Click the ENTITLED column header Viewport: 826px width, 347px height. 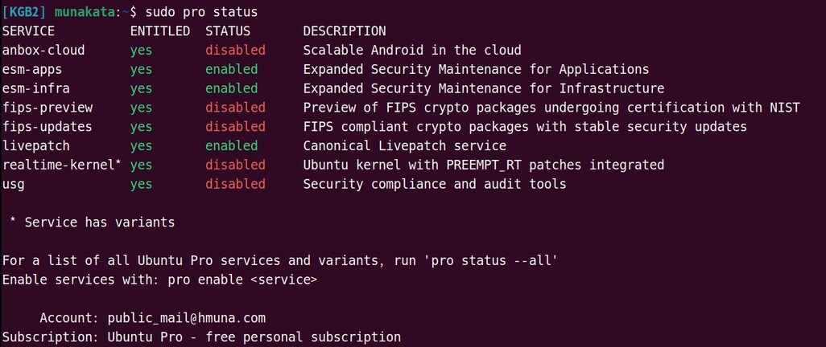(160, 31)
